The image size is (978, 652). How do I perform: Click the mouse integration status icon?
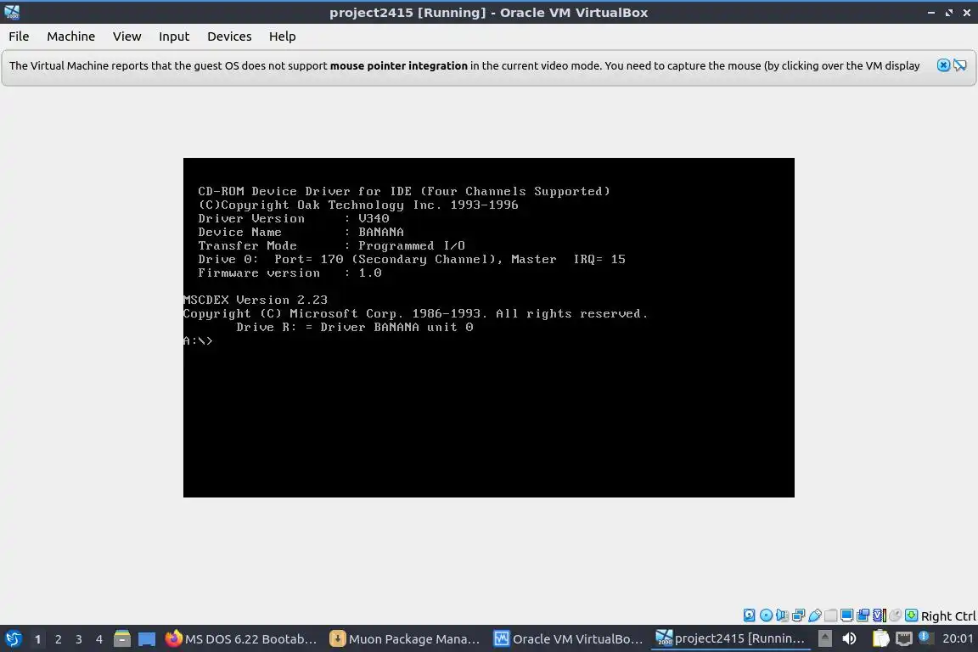pyautogui.click(x=896, y=615)
